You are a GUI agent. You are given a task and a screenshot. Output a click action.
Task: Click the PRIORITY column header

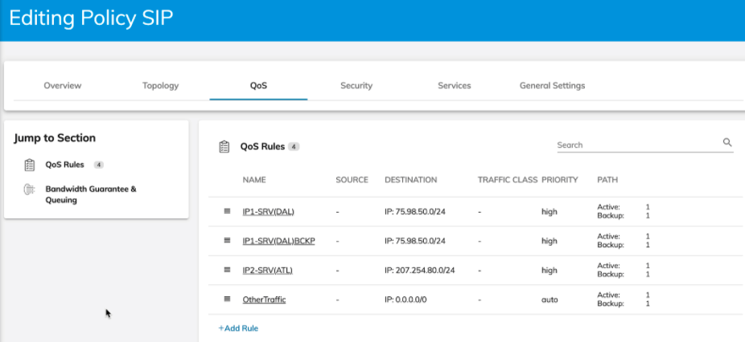(x=560, y=180)
